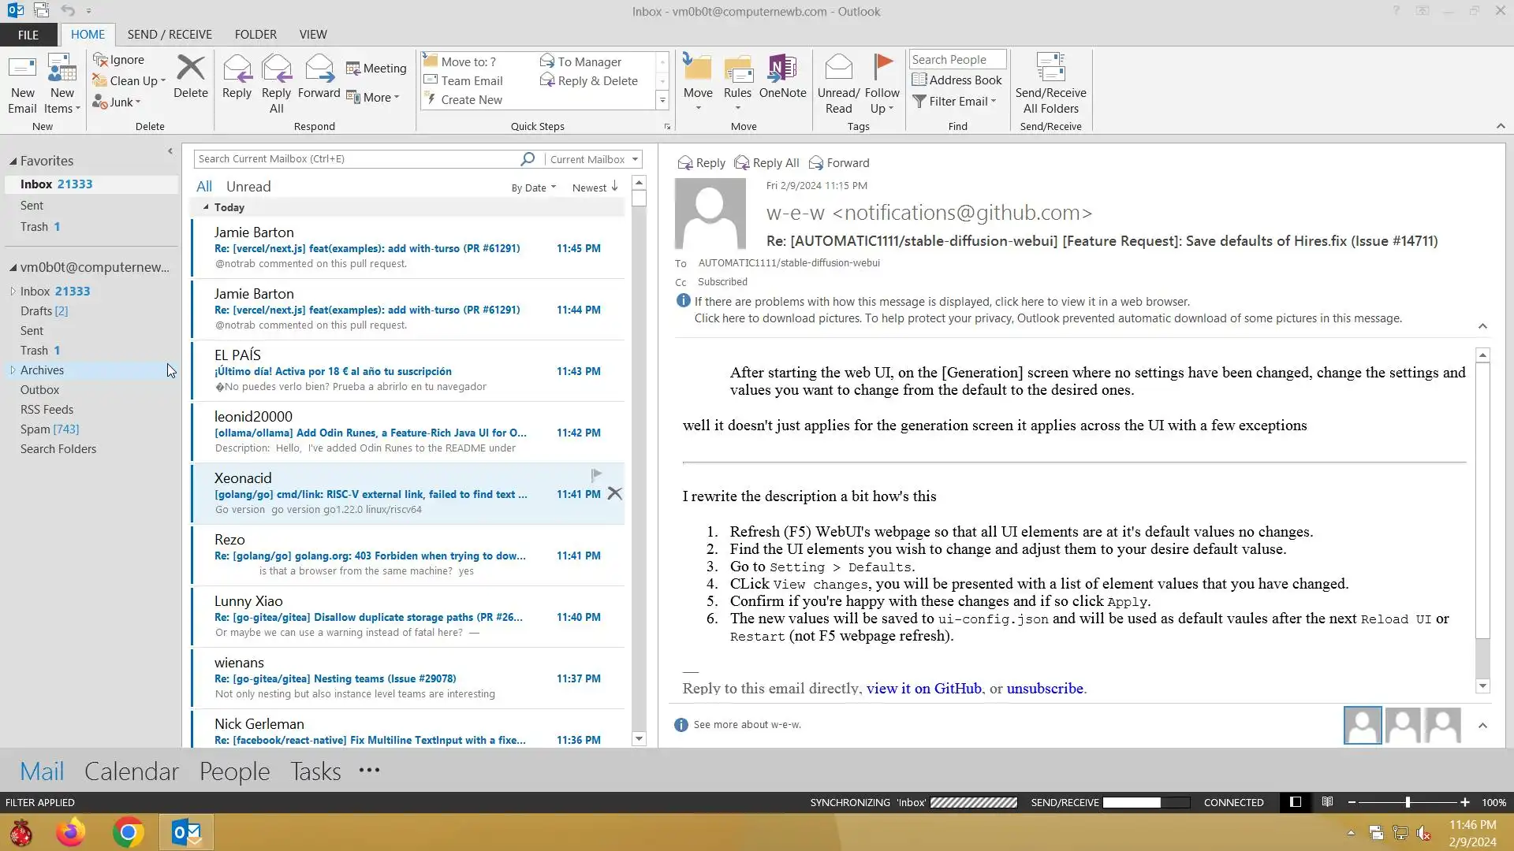
Task: Click the zoom slider in status bar
Action: click(x=1408, y=802)
